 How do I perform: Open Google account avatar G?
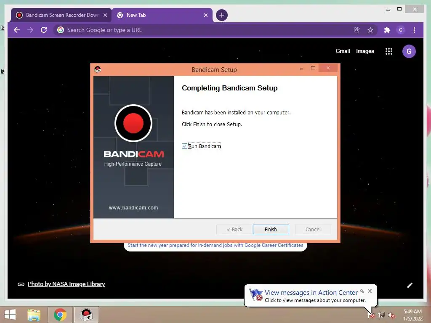(409, 51)
